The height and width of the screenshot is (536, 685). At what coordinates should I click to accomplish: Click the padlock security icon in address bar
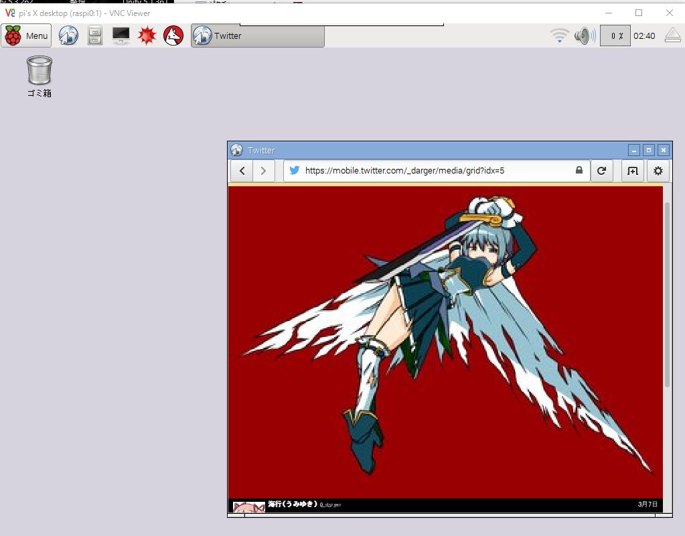pyautogui.click(x=579, y=170)
